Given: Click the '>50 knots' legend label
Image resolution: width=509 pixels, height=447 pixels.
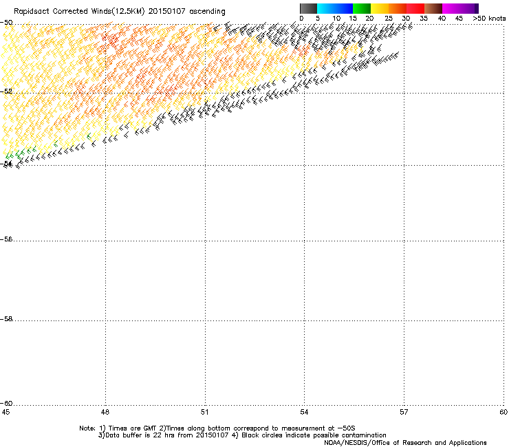Looking at the screenshot, I should 489,19.
